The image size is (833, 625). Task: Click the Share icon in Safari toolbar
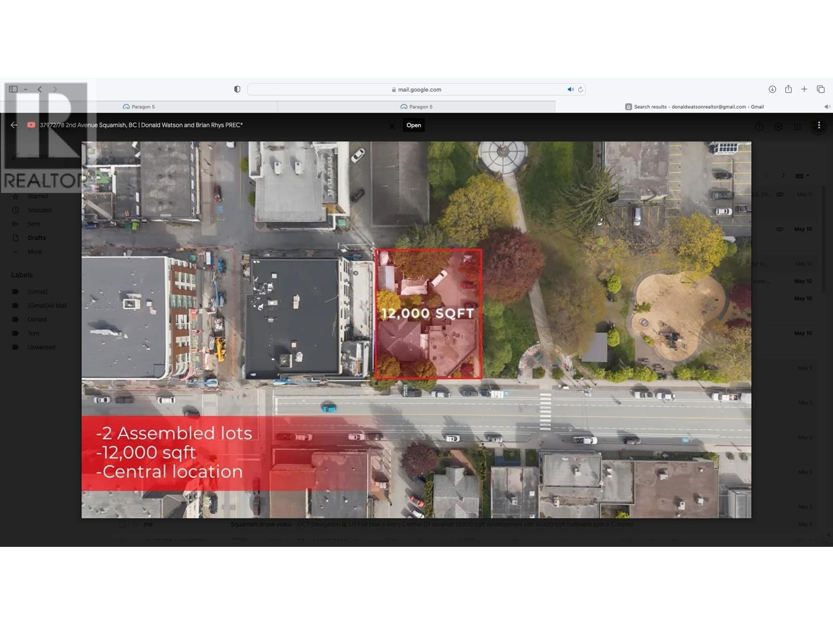click(x=788, y=89)
